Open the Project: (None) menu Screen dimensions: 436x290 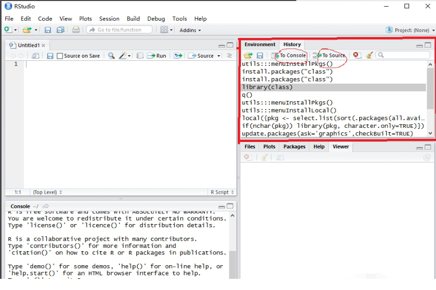click(x=410, y=30)
